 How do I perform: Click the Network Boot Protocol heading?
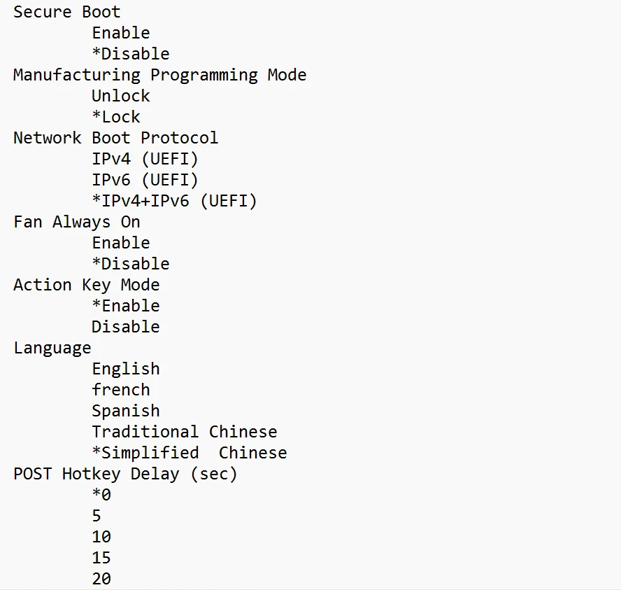tap(115, 138)
